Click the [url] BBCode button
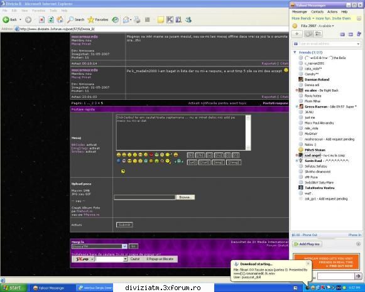The width and height of the screenshot is (365, 292). tap(192, 162)
